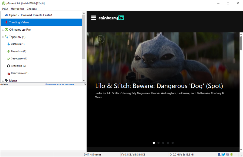The image size is (243, 157).
Task: Play the Lilo & Stitch trailer
Action: tap(100, 39)
